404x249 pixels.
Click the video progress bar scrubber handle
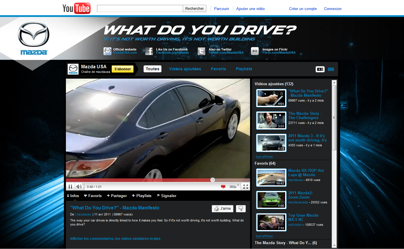[213, 180]
